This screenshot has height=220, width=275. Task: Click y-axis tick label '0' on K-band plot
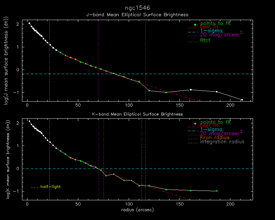click(x=18, y=169)
